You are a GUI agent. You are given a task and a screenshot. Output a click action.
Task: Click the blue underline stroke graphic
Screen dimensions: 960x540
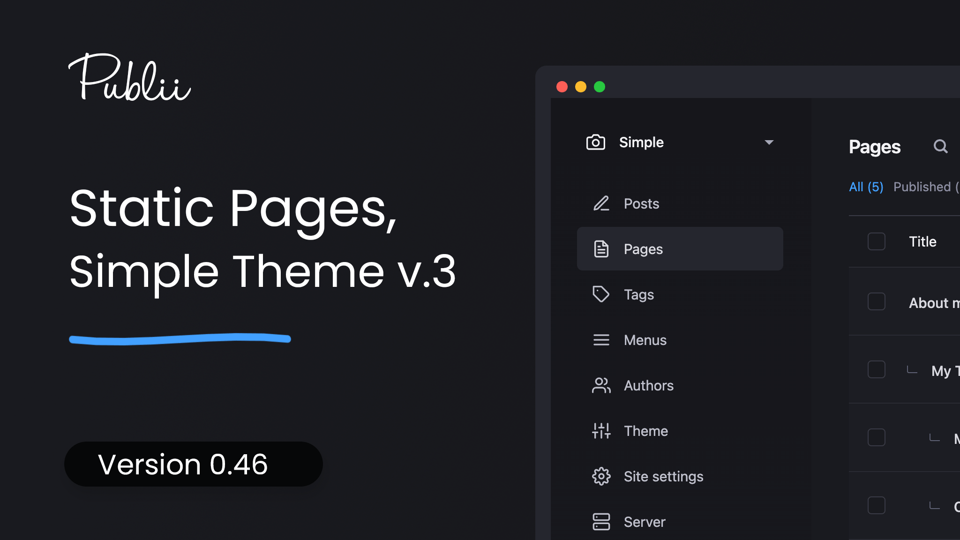click(180, 339)
